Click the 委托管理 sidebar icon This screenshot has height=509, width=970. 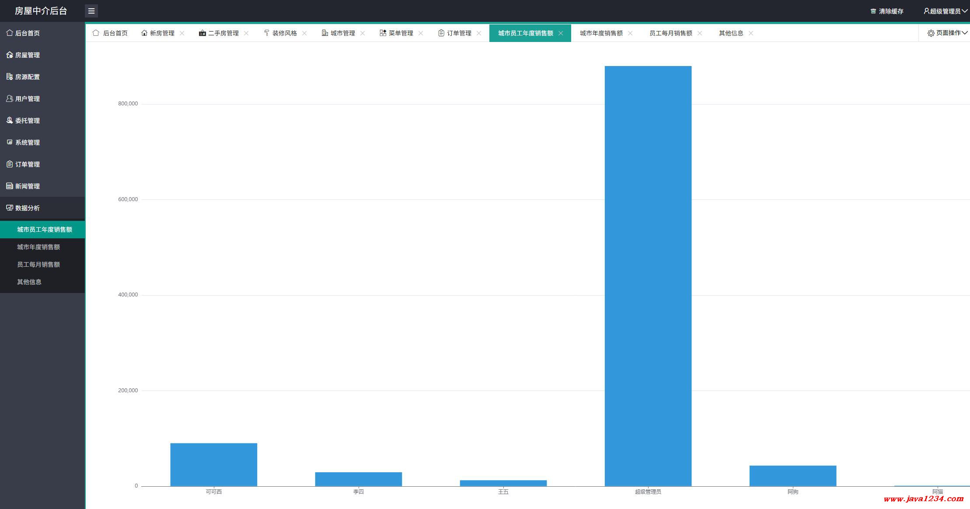(x=10, y=120)
